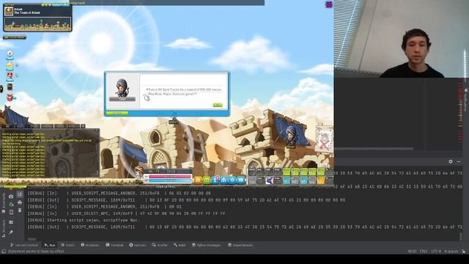
Task: Open the Python Packages tool window
Action: pyautogui.click(x=206, y=245)
